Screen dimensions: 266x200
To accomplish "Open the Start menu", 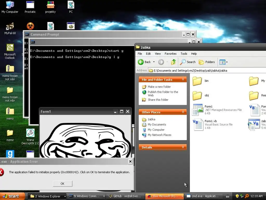I will 12,196.
